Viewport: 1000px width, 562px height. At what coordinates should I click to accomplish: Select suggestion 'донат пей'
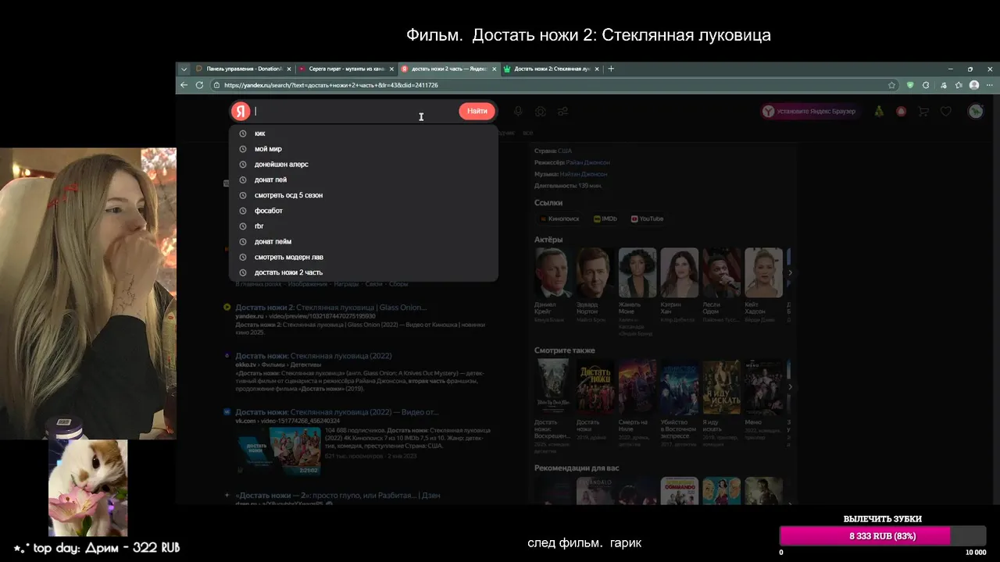[363, 180]
